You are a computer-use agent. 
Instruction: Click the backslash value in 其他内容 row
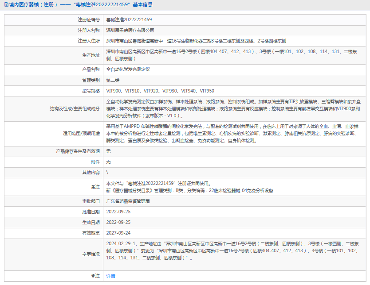pos(107,173)
